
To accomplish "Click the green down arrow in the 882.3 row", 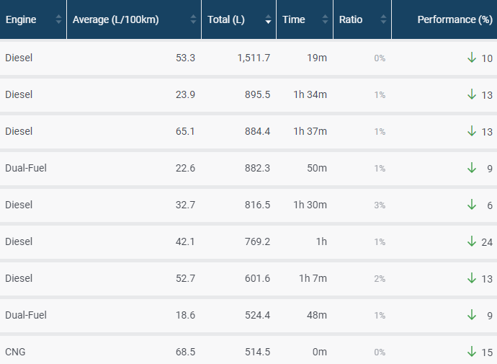I will (x=472, y=168).
